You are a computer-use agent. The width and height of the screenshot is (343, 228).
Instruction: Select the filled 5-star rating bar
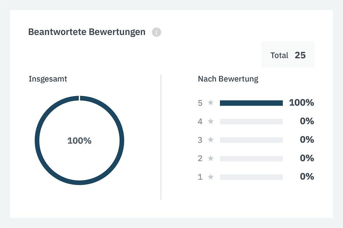251,103
